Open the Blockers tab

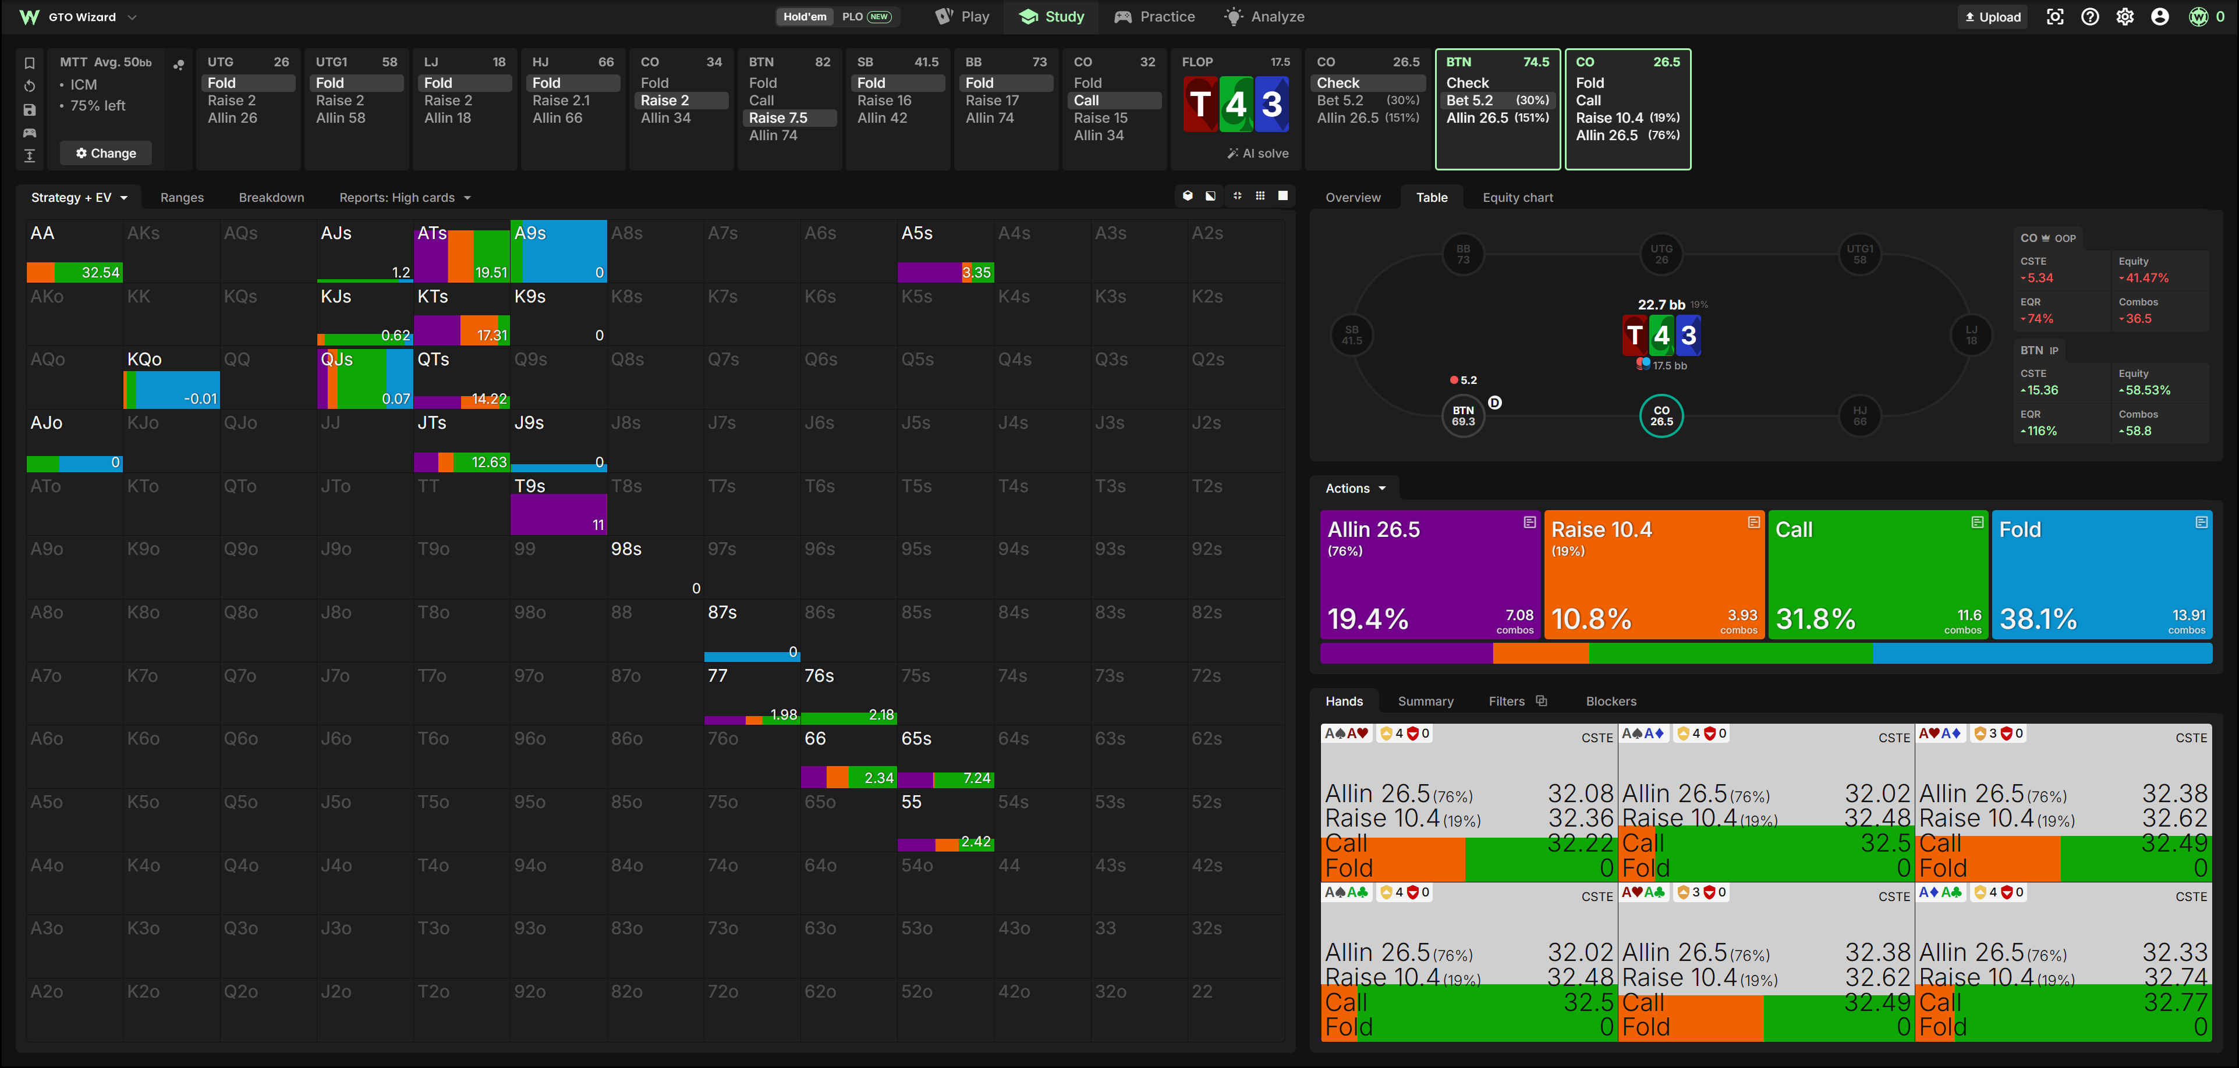(x=1611, y=701)
